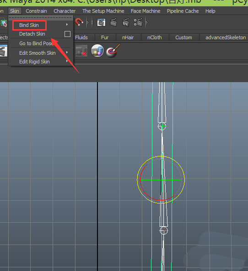Open the Face Machine menu

(x=146, y=11)
